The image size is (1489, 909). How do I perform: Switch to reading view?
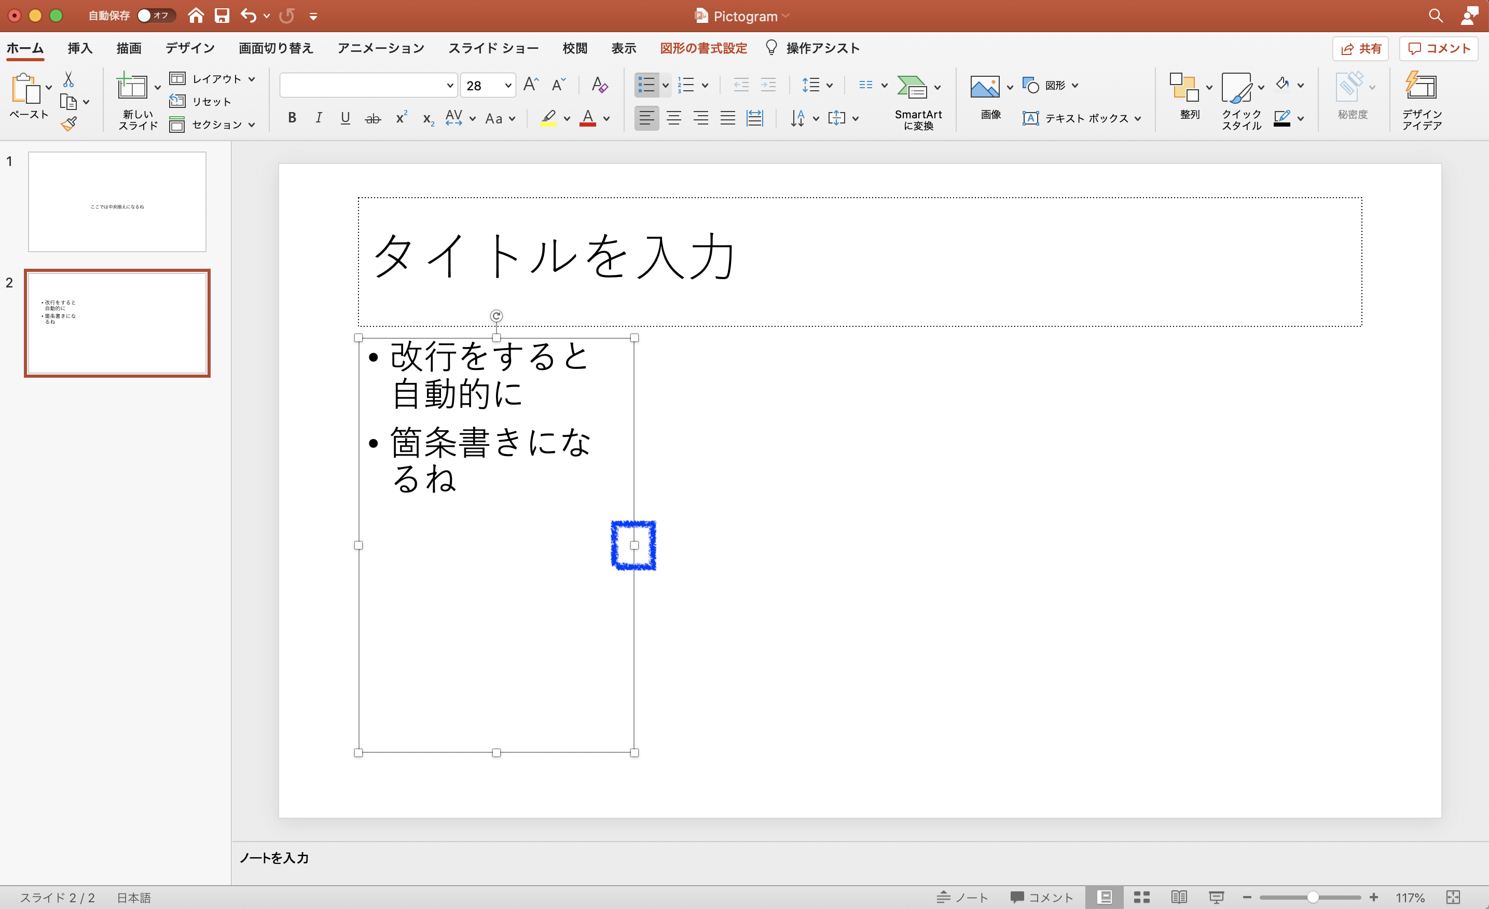1179,897
